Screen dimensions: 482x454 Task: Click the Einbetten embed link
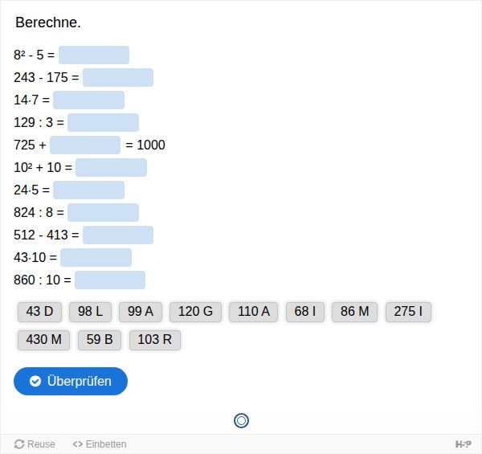point(100,444)
